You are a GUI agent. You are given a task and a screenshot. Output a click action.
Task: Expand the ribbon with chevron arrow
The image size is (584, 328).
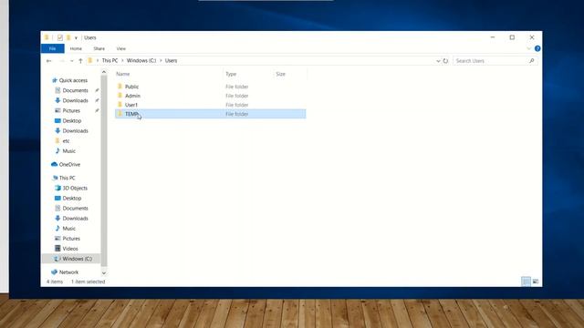tap(528, 48)
